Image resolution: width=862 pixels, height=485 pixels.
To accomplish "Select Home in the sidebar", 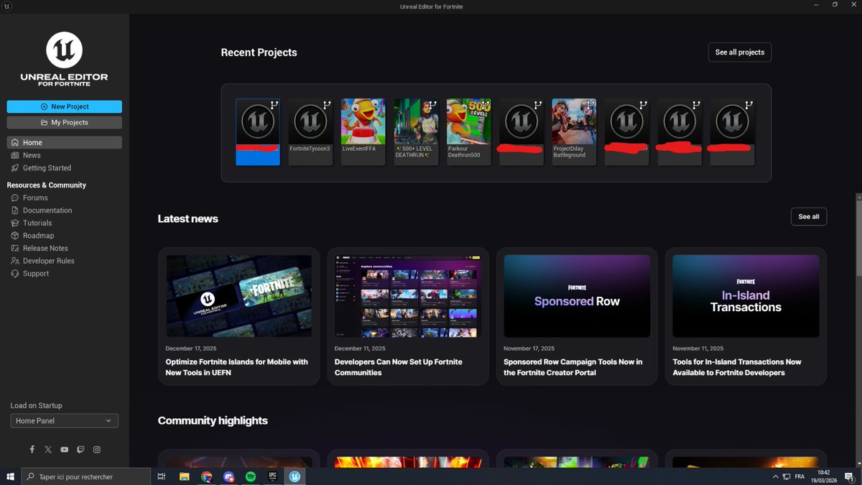I will coord(65,142).
